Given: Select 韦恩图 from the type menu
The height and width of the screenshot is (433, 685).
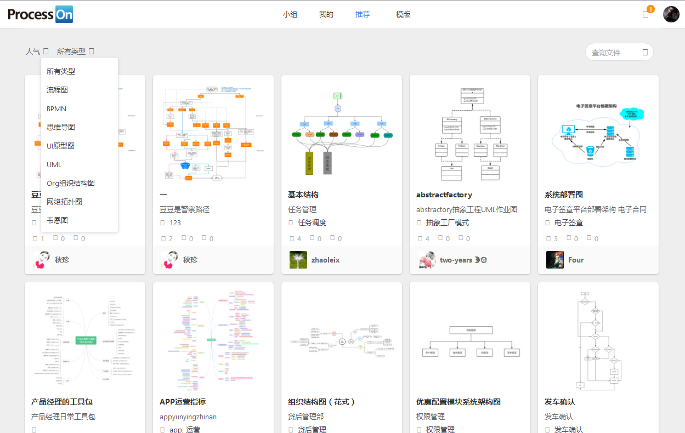Looking at the screenshot, I should coord(56,220).
